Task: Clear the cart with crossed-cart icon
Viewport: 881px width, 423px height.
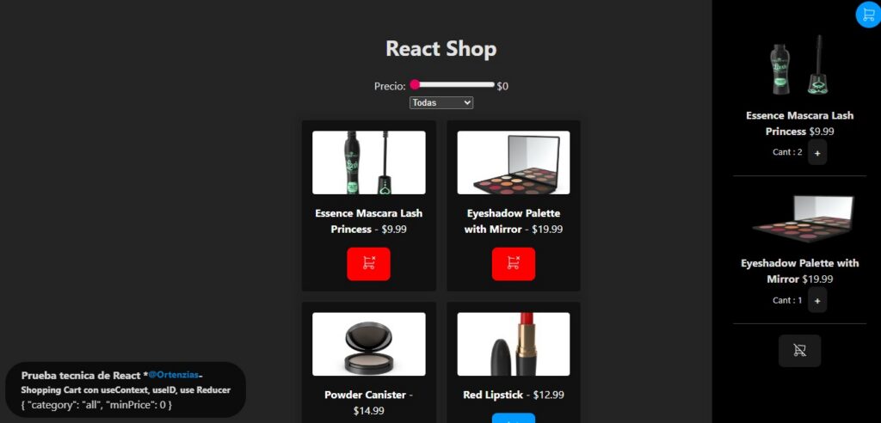Action: [799, 351]
